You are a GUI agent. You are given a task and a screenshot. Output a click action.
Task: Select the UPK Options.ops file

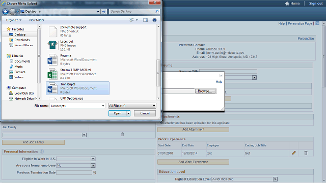click(x=72, y=98)
